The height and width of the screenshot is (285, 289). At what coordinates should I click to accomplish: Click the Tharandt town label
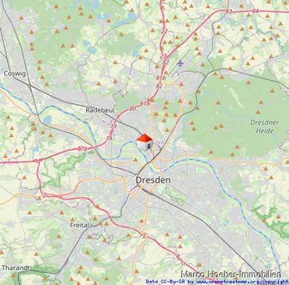[16, 268]
